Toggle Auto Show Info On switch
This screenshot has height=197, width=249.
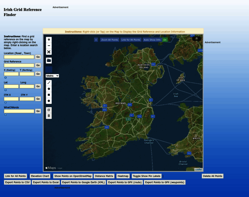[x=165, y=40]
